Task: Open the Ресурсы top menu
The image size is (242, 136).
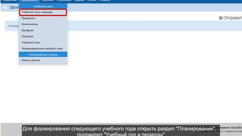Action: coord(105,1)
